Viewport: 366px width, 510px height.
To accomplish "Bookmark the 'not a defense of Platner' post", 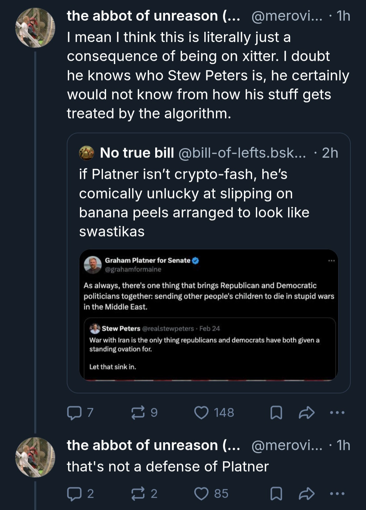I will tap(276, 494).
